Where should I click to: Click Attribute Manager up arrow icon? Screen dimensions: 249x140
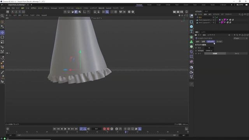[235, 35]
